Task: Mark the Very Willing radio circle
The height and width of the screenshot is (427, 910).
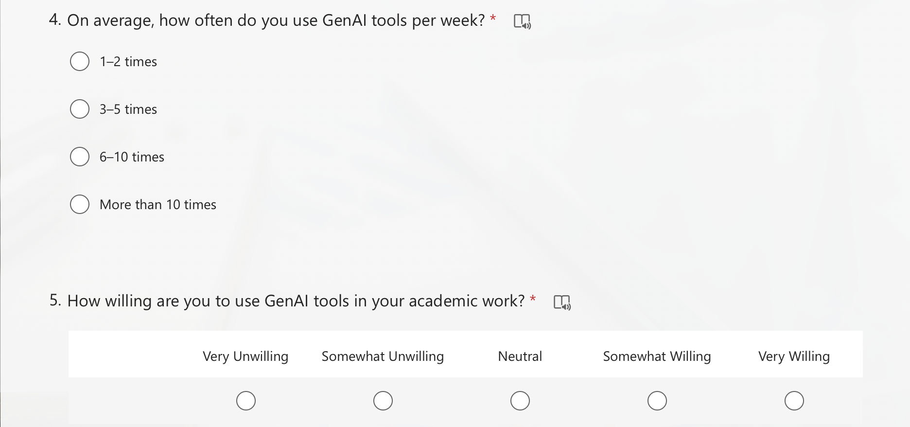Action: [794, 401]
